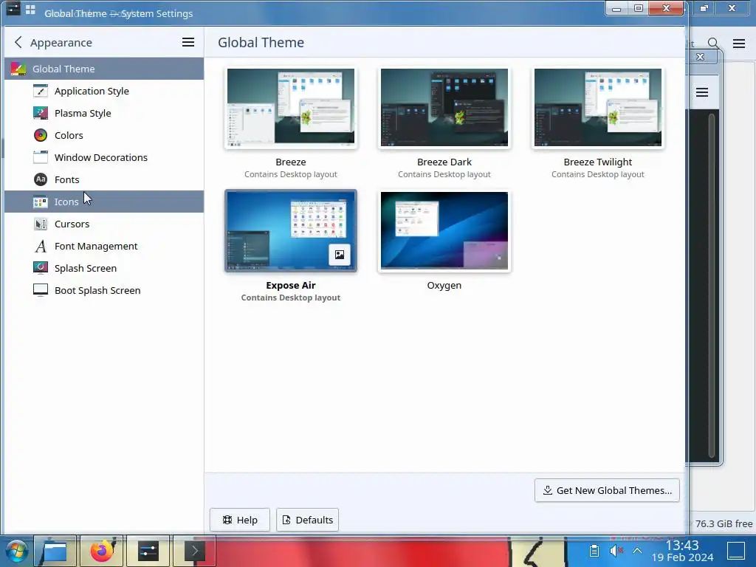This screenshot has height=567, width=756.
Task: Click the show desktop button
Action: click(736, 551)
